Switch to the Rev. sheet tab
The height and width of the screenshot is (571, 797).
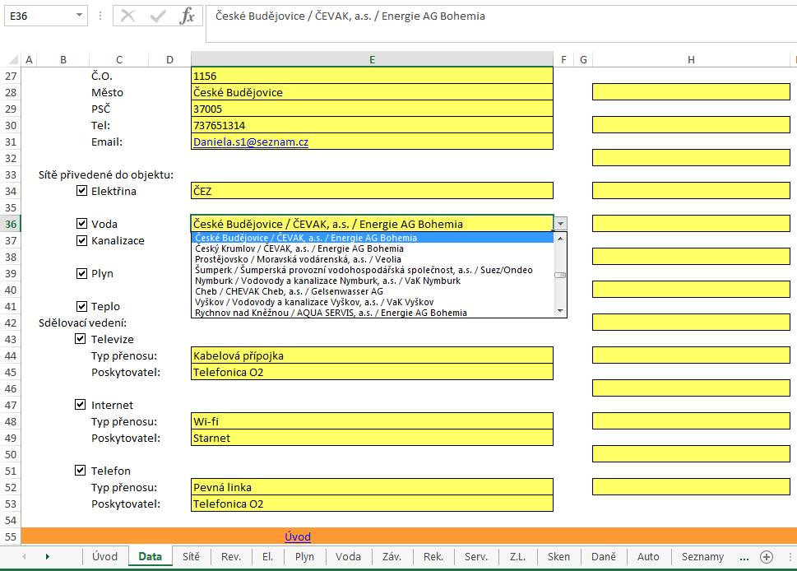point(231,557)
